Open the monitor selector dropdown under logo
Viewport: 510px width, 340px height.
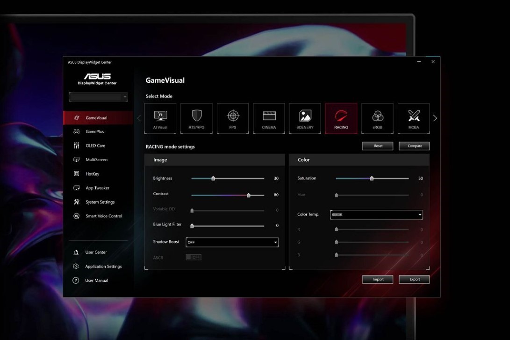pos(98,97)
